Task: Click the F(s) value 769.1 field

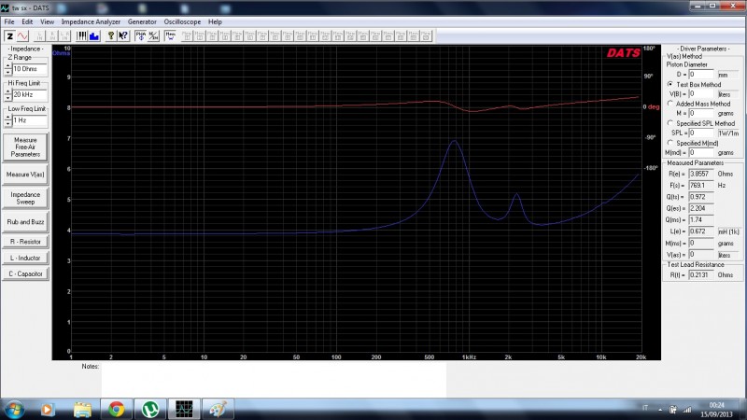Action: (701, 185)
